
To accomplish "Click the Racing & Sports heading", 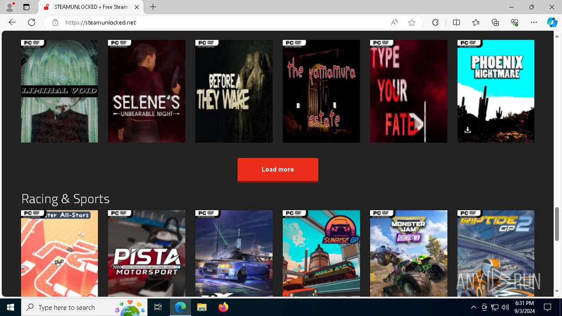I will pyautogui.click(x=65, y=199).
